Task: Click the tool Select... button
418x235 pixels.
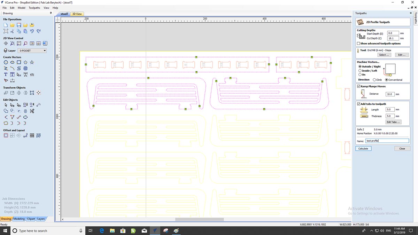Action: (384, 55)
